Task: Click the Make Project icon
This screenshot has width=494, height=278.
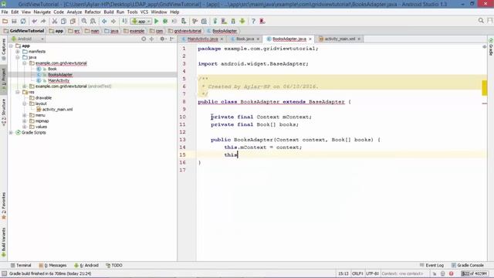Action: click(x=125, y=21)
